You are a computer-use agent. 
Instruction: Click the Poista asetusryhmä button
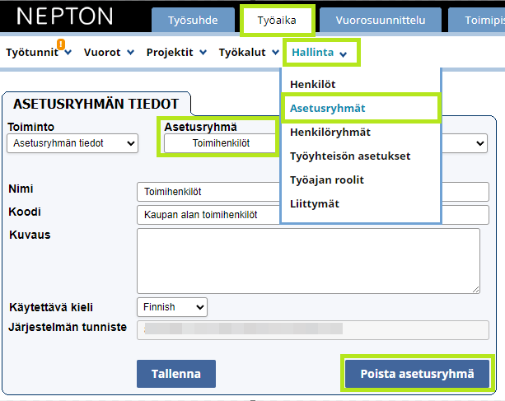(x=417, y=374)
